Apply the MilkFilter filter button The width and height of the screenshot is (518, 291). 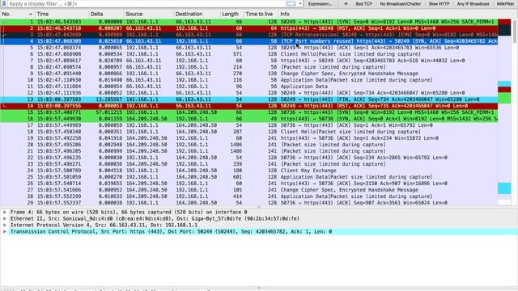pyautogui.click(x=505, y=3)
